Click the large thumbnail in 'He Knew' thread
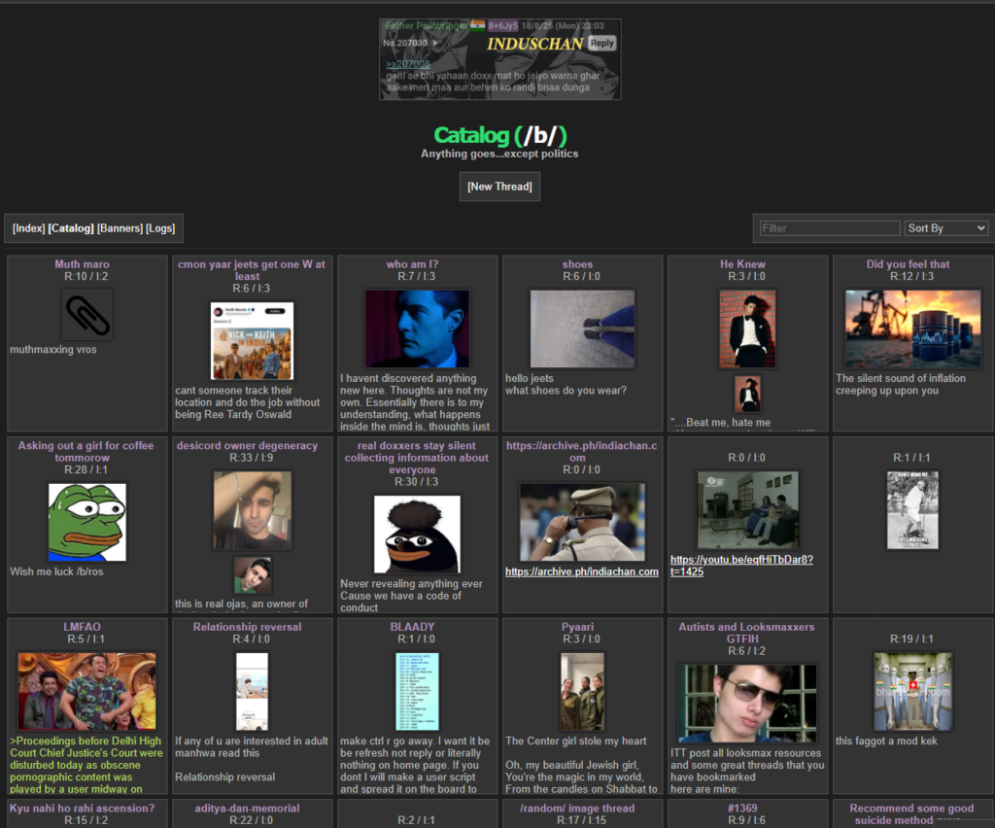The height and width of the screenshot is (828, 995). click(747, 328)
